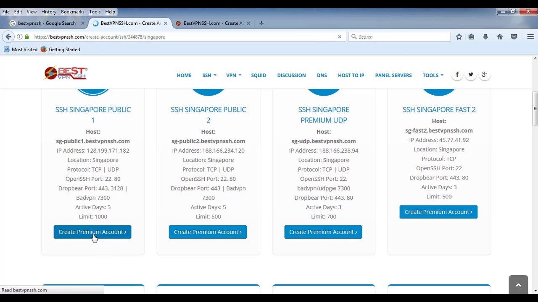Click IP Address 128.199.171.182 text
Viewport: 538px width, 302px height.
coord(93,151)
